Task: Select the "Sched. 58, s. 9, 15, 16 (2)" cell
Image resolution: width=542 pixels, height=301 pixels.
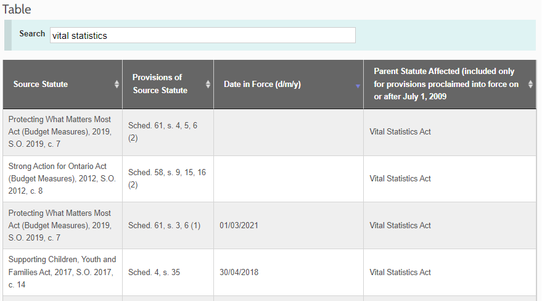Action: click(x=167, y=179)
